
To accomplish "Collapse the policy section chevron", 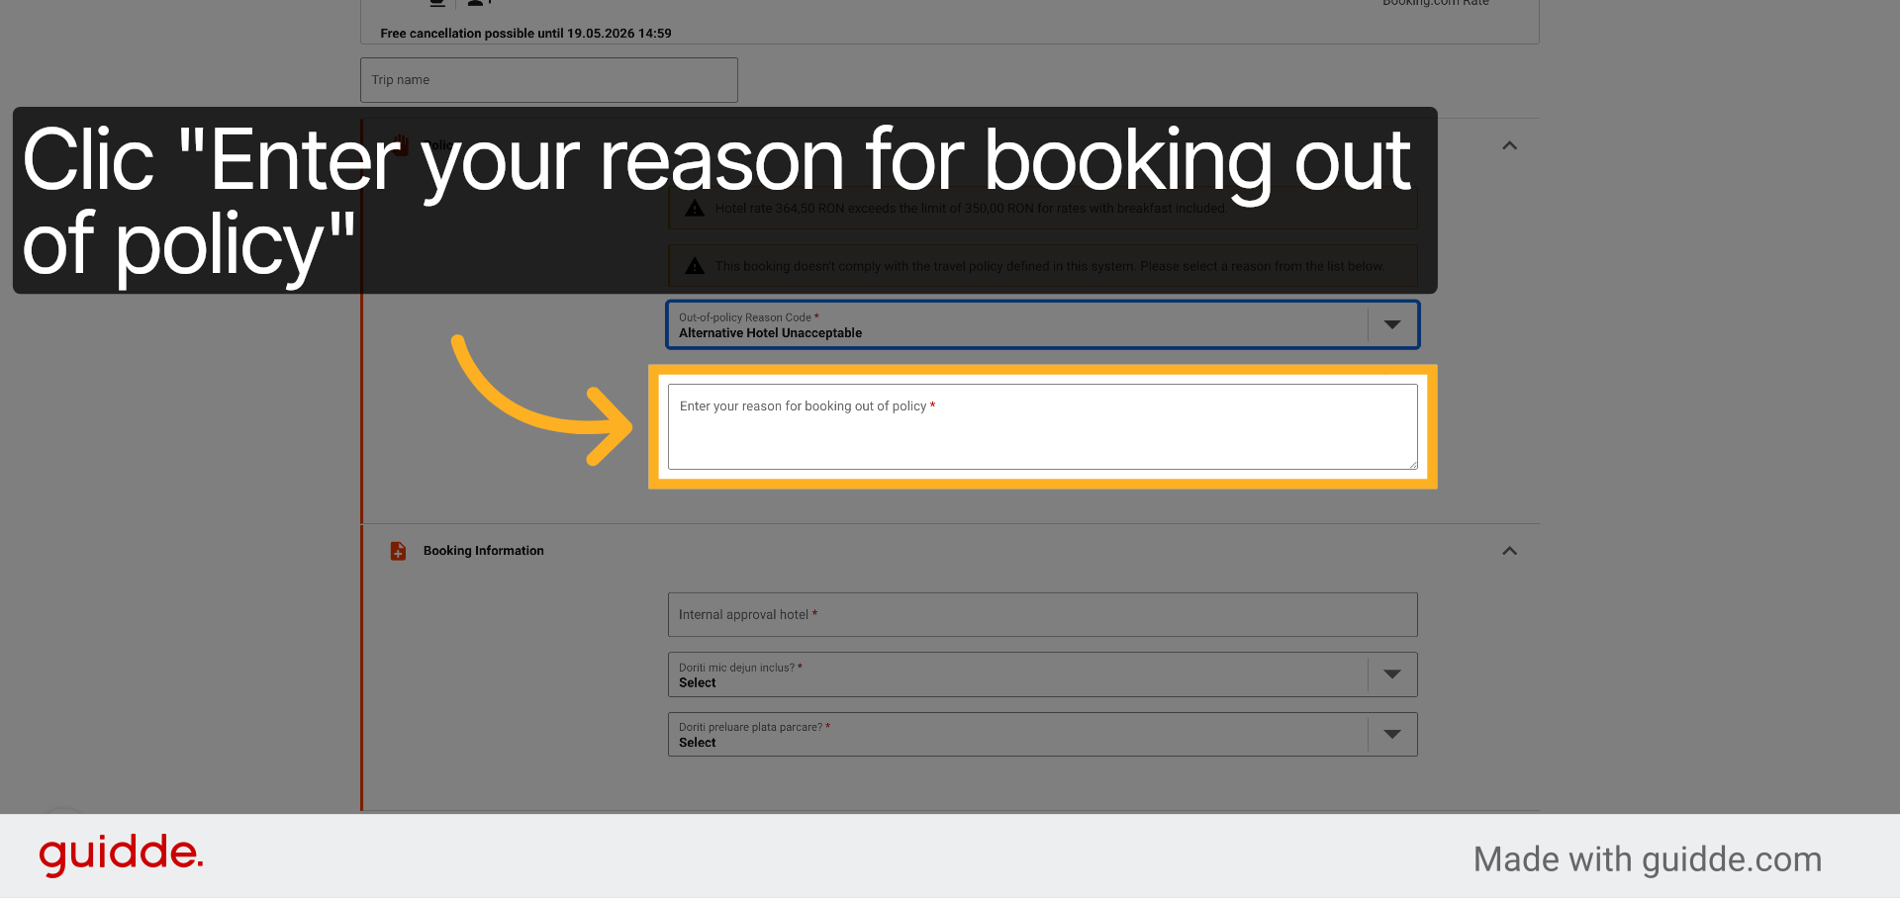I will (x=1509, y=145).
